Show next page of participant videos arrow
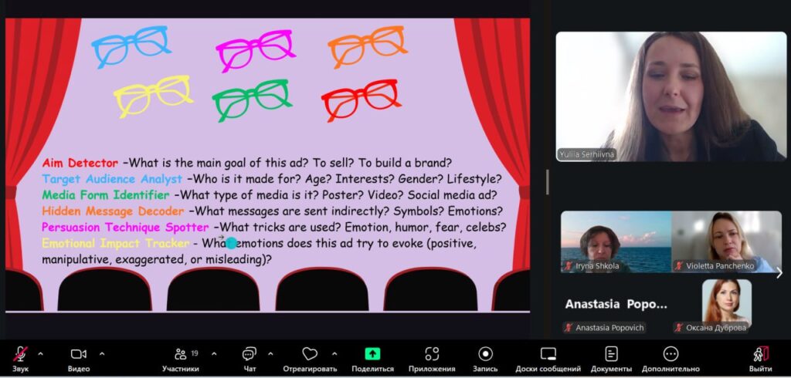The height and width of the screenshot is (378, 791). coord(779,272)
